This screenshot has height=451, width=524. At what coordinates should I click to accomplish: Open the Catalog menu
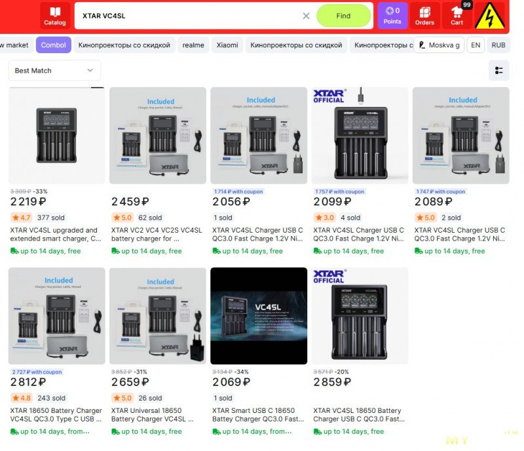[x=55, y=15]
